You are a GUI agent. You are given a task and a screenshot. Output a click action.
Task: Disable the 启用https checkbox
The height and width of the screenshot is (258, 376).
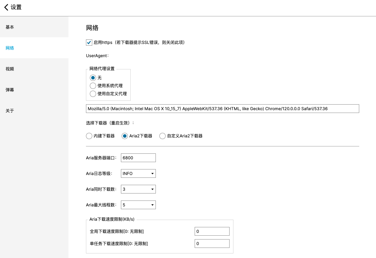[89, 43]
